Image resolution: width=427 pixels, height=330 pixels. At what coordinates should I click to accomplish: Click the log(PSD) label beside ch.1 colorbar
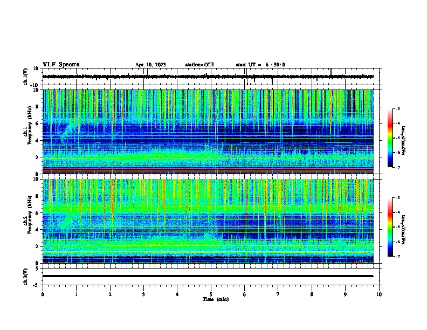tap(403, 140)
